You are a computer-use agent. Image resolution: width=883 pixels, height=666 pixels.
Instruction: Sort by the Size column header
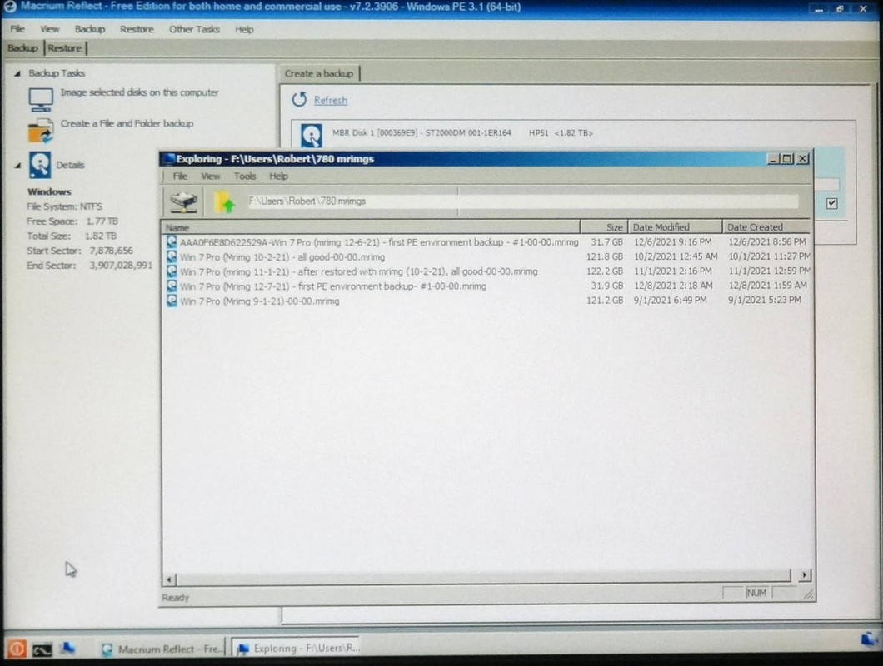tap(604, 227)
